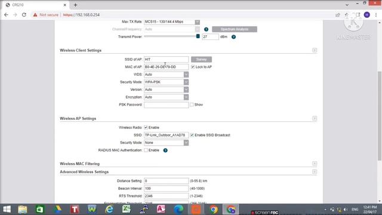Screen dimensions: 382x215
Task: Open Windows Start menu
Action: [7, 210]
